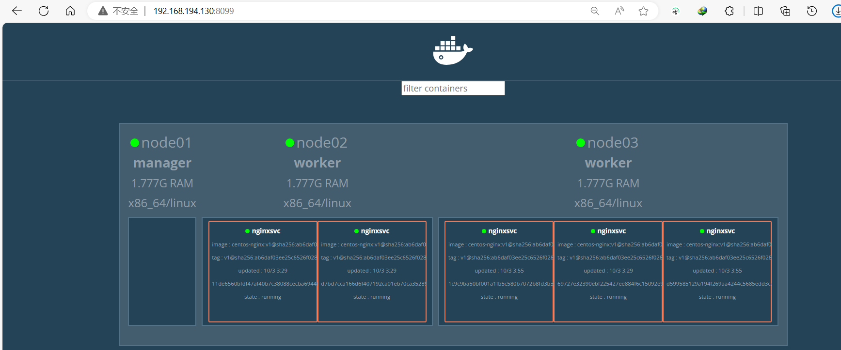841x350 pixels.
Task: Open the browser zoom control icon
Action: (x=595, y=11)
